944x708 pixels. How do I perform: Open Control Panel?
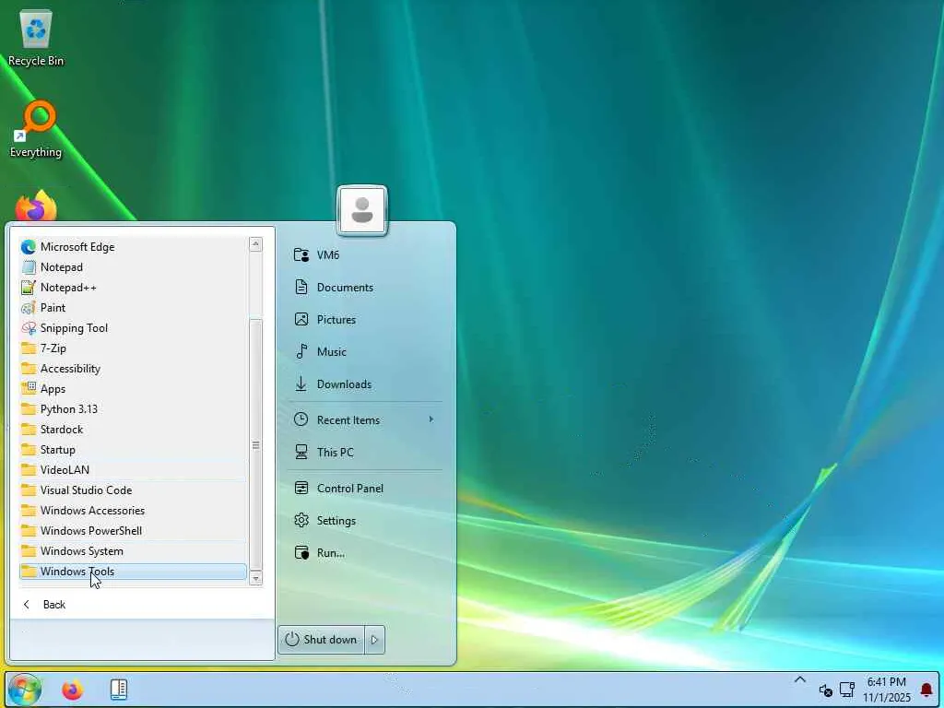(x=365, y=489)
